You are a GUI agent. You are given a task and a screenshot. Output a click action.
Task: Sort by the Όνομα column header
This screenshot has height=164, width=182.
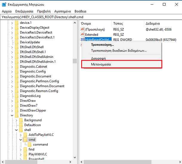tap(96, 24)
